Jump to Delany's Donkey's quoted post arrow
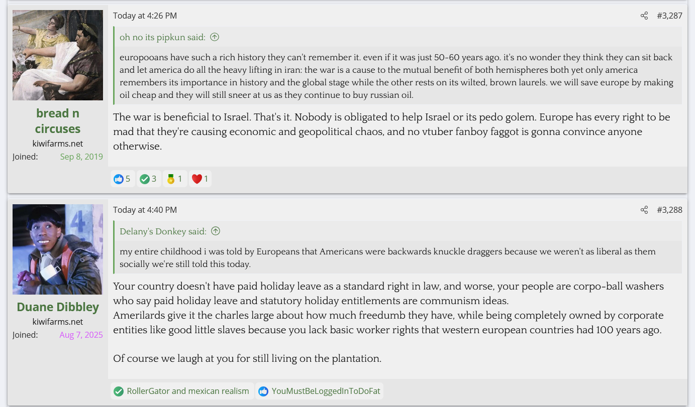695x407 pixels. pos(216,231)
